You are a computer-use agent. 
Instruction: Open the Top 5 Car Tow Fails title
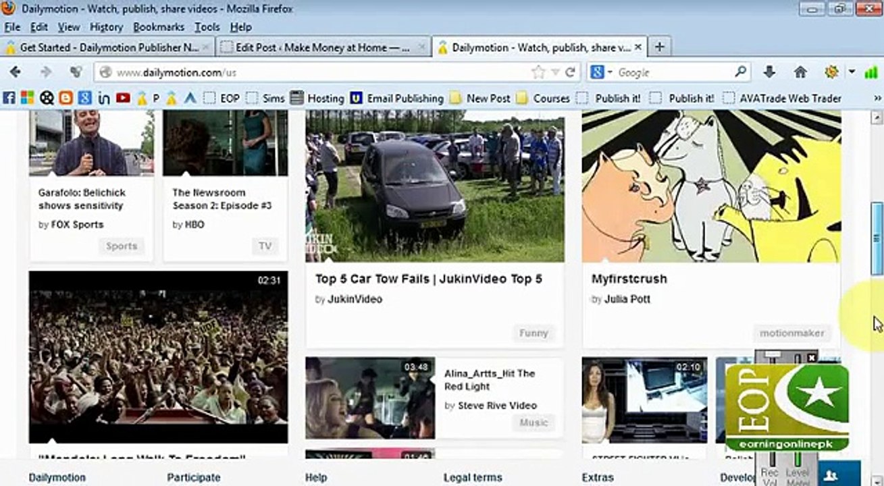click(429, 279)
